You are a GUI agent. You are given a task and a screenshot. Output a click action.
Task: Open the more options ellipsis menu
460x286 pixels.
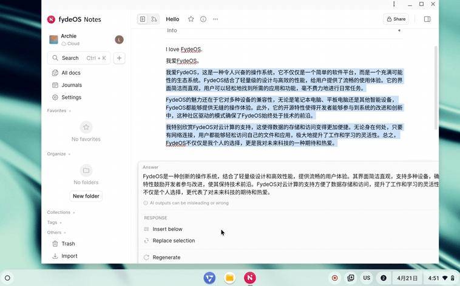215,19
